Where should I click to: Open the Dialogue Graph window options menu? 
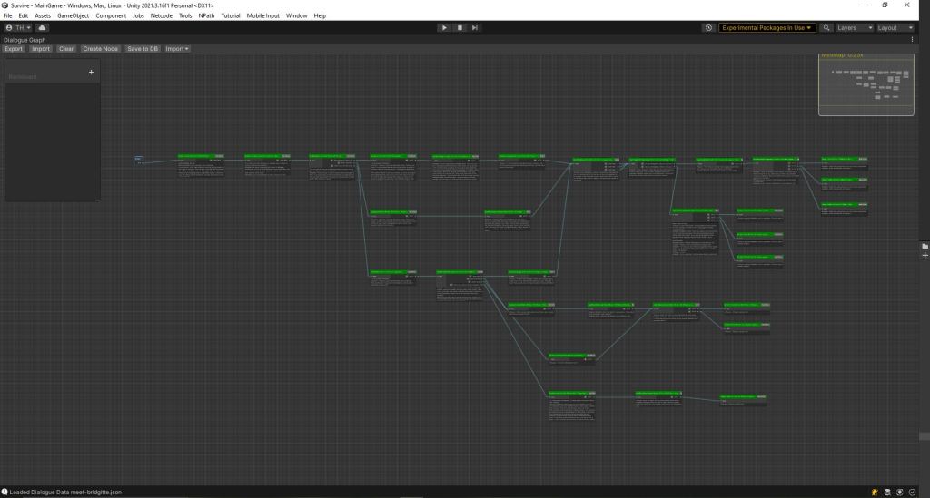pyautogui.click(x=912, y=40)
